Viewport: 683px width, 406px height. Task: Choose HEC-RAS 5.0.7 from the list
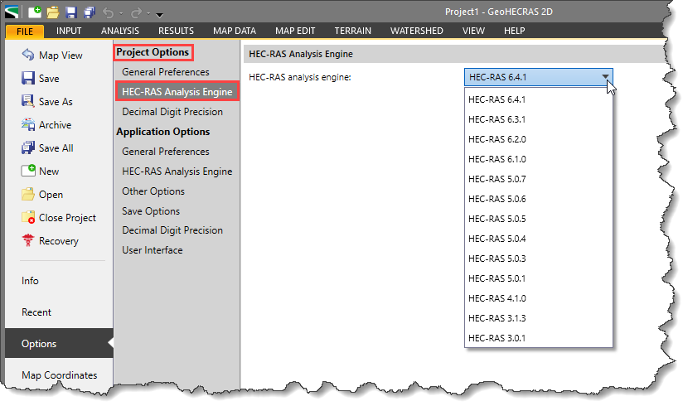pyautogui.click(x=539, y=179)
